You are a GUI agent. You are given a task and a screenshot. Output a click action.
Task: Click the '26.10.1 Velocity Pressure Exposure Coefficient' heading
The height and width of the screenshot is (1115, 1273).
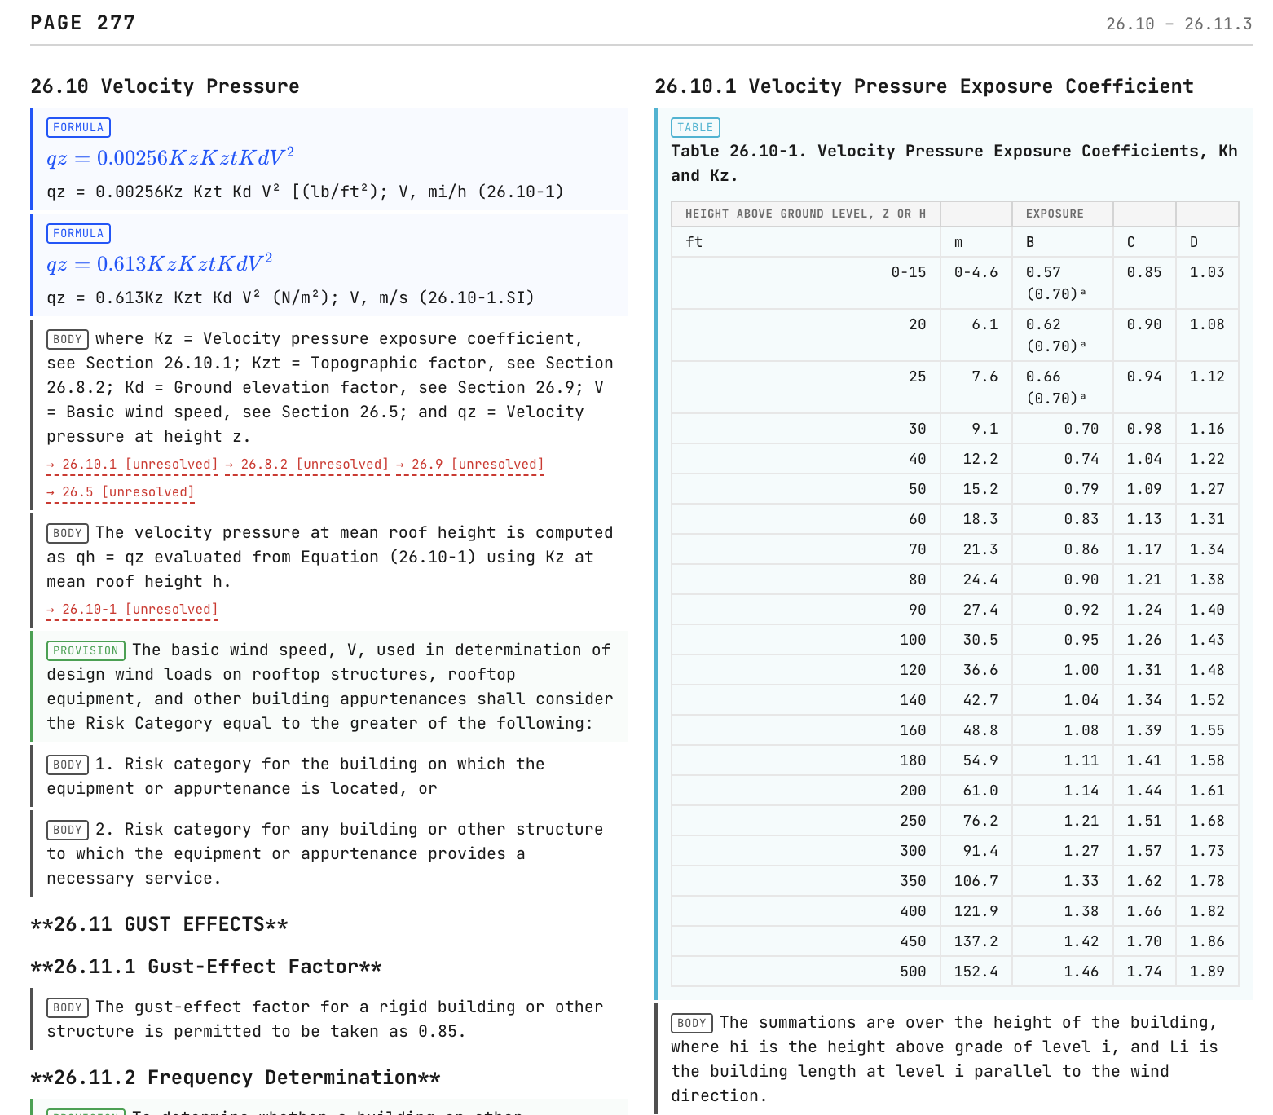click(923, 86)
